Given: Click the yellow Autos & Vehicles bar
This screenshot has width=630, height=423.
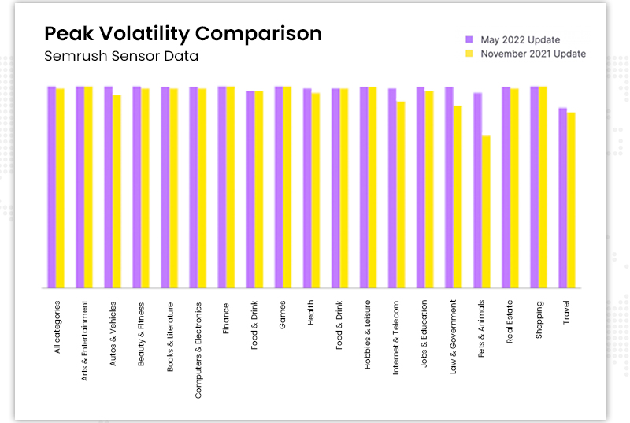Looking at the screenshot, I should tap(117, 191).
